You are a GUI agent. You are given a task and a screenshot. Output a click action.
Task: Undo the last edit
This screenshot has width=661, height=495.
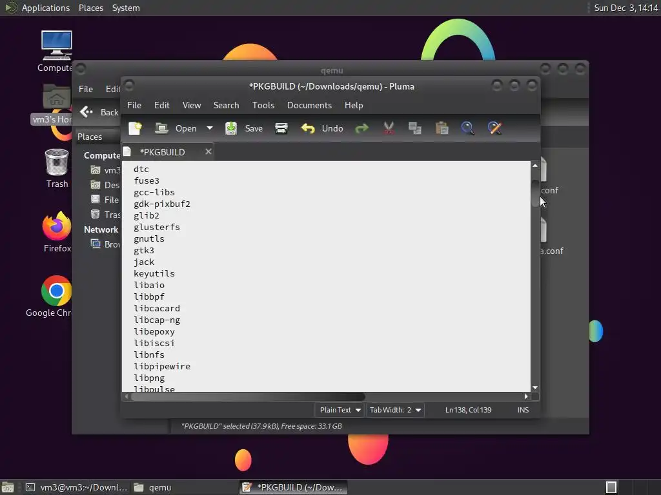point(322,128)
